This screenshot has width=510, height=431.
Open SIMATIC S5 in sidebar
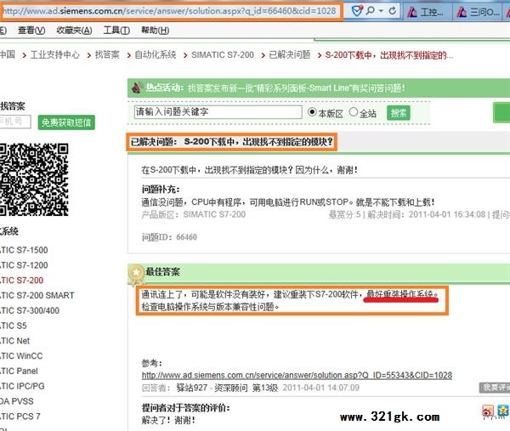click(x=14, y=326)
